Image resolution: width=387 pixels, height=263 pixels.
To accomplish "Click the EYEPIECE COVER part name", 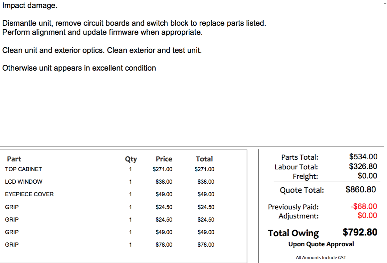I will pos(29,194).
